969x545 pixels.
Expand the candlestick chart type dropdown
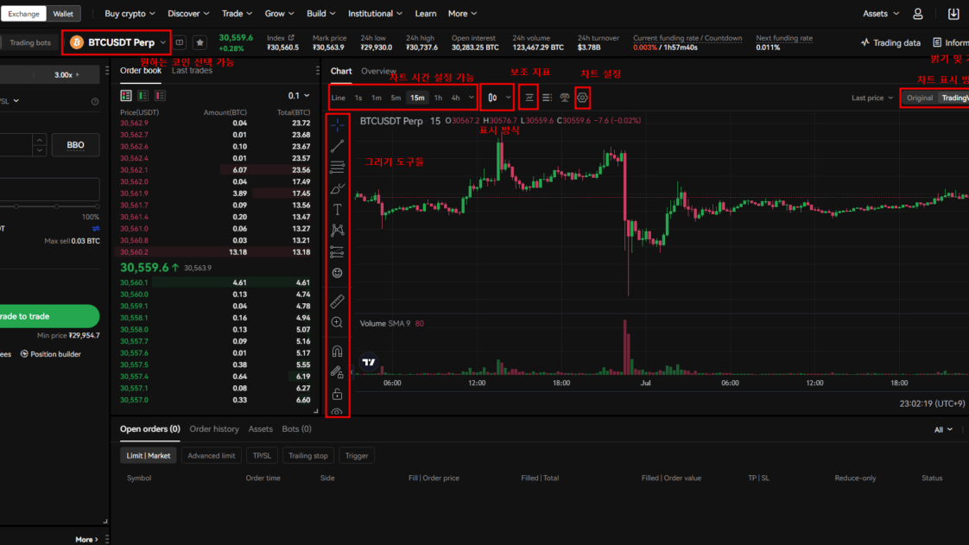(x=498, y=98)
